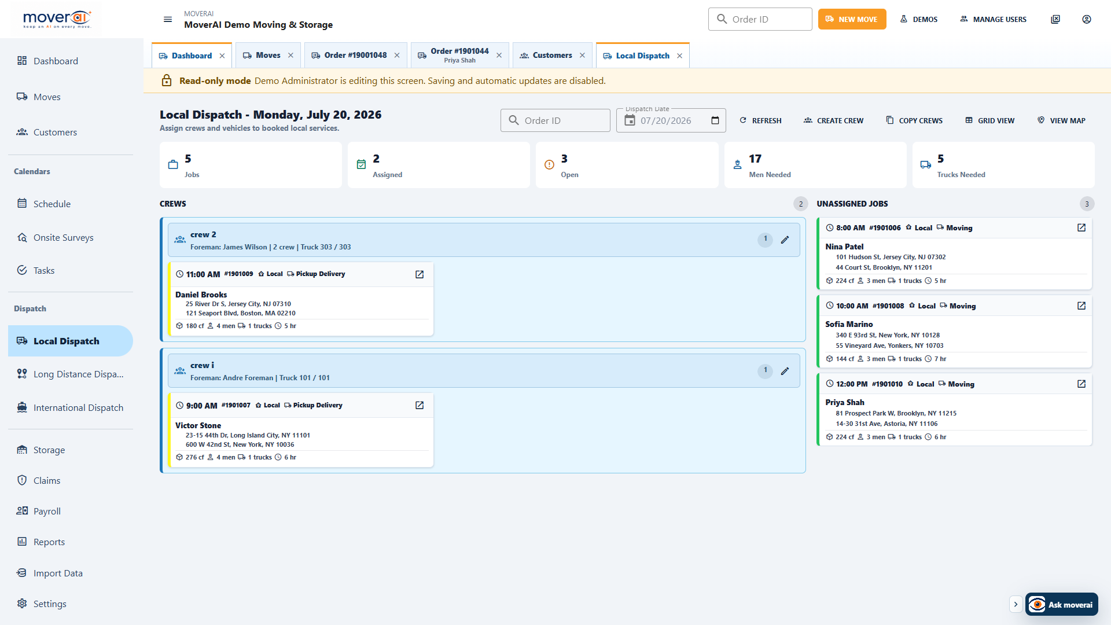Open International Dispatch in the sidebar
The width and height of the screenshot is (1111, 625).
71,407
